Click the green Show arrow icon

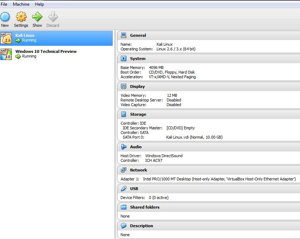[x=37, y=17]
